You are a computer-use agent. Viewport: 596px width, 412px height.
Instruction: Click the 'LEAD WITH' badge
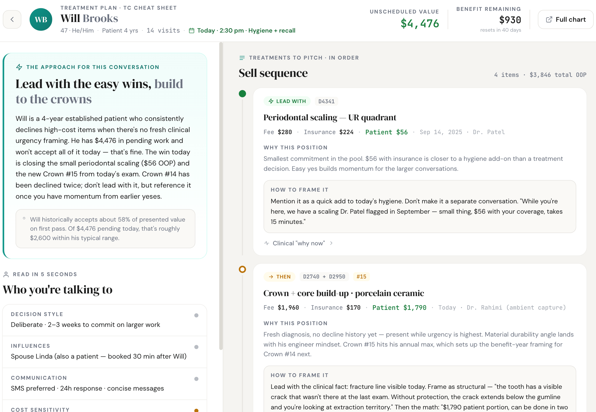(287, 101)
